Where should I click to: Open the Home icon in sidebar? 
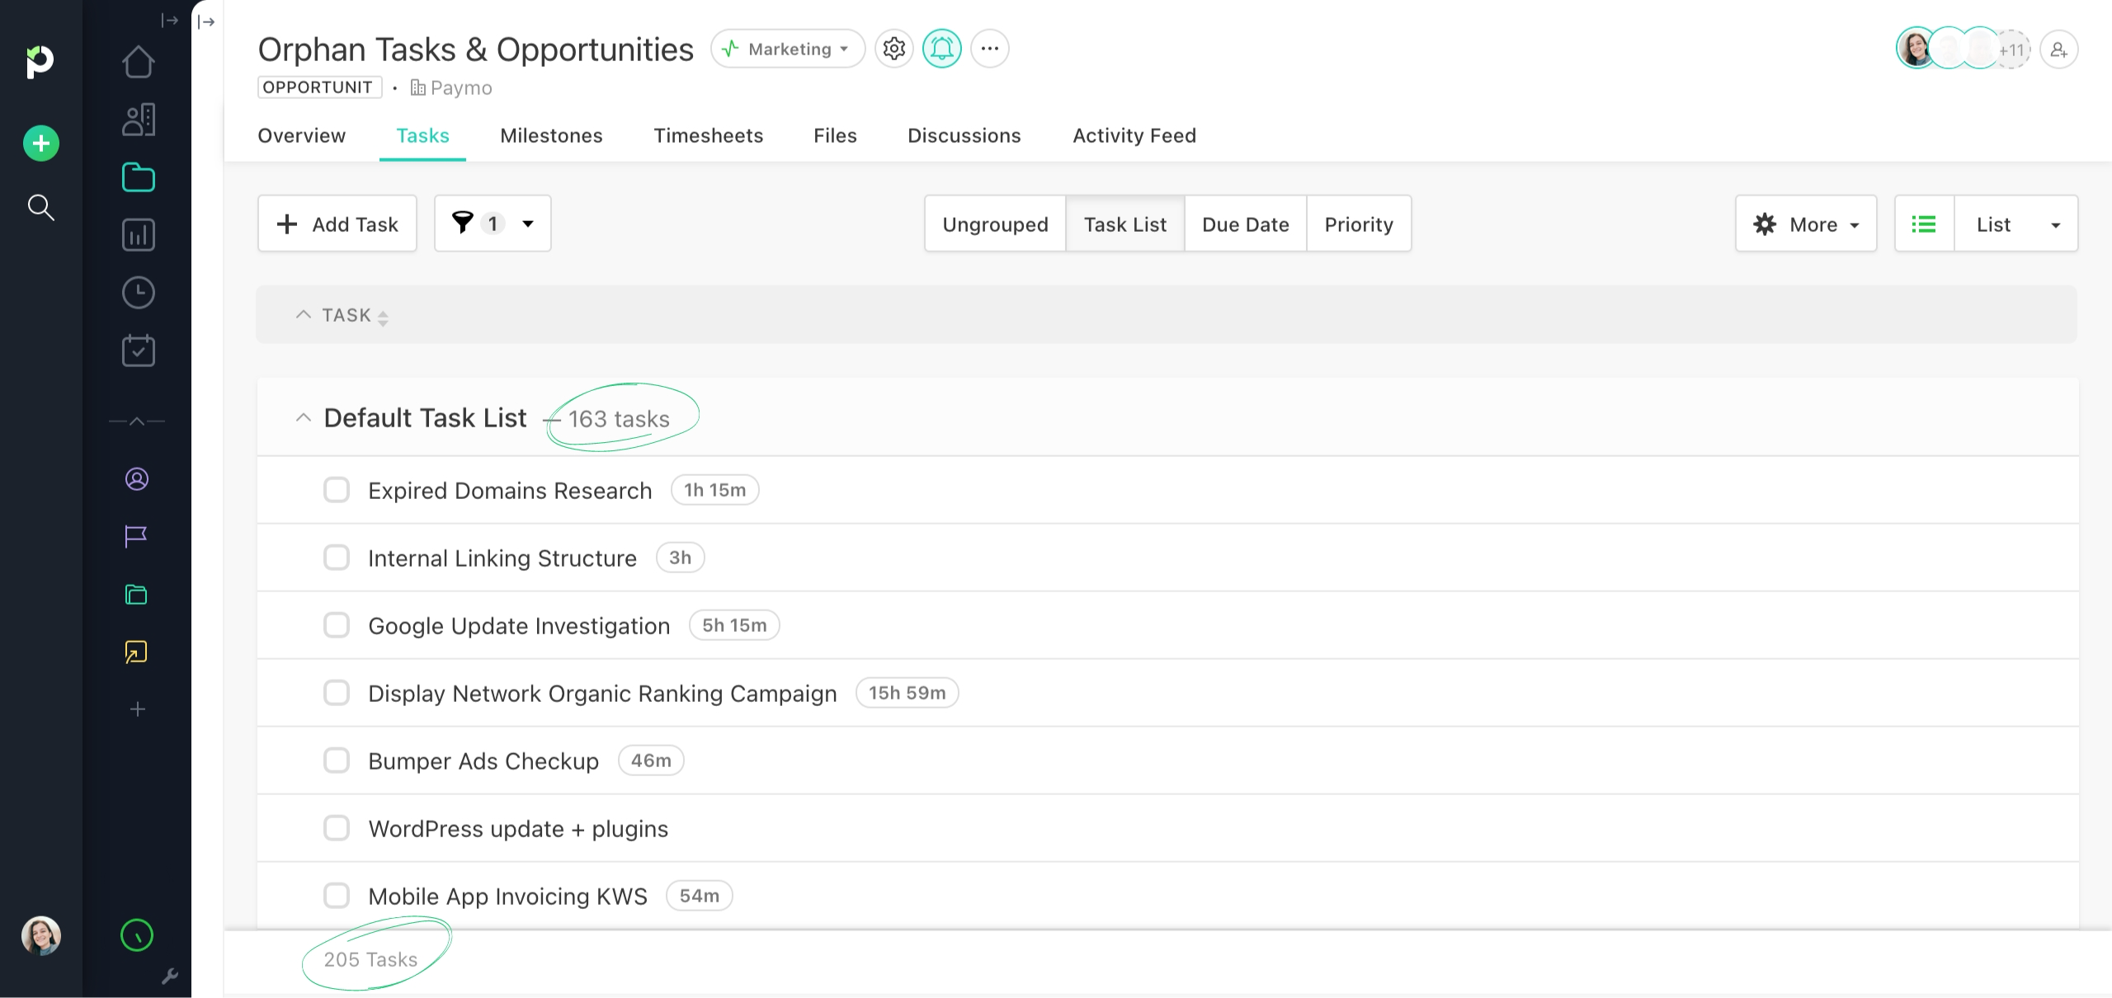point(138,62)
